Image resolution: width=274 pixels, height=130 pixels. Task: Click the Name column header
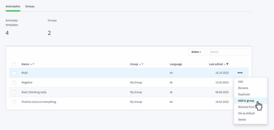click(x=25, y=64)
